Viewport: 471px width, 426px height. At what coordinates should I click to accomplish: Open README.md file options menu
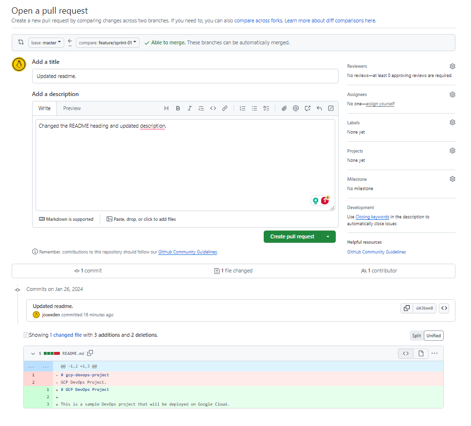coord(435,353)
